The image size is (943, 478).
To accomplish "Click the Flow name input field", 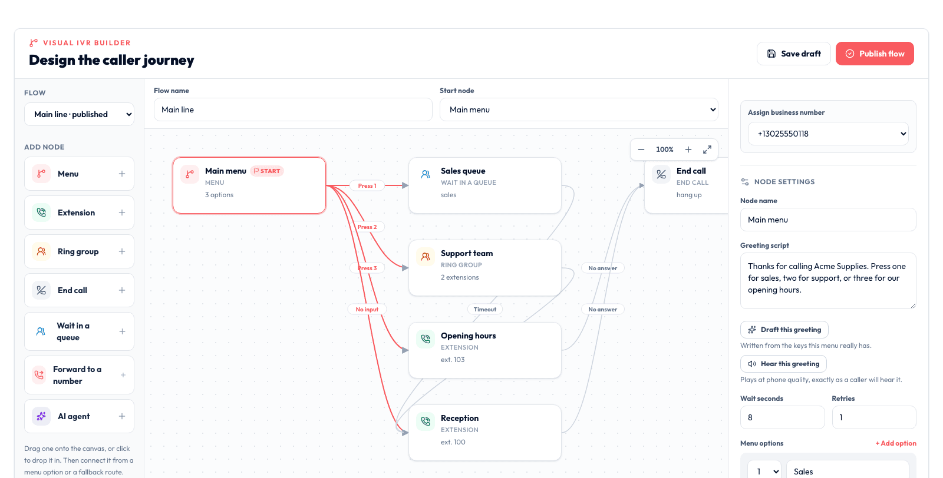I will [x=293, y=109].
